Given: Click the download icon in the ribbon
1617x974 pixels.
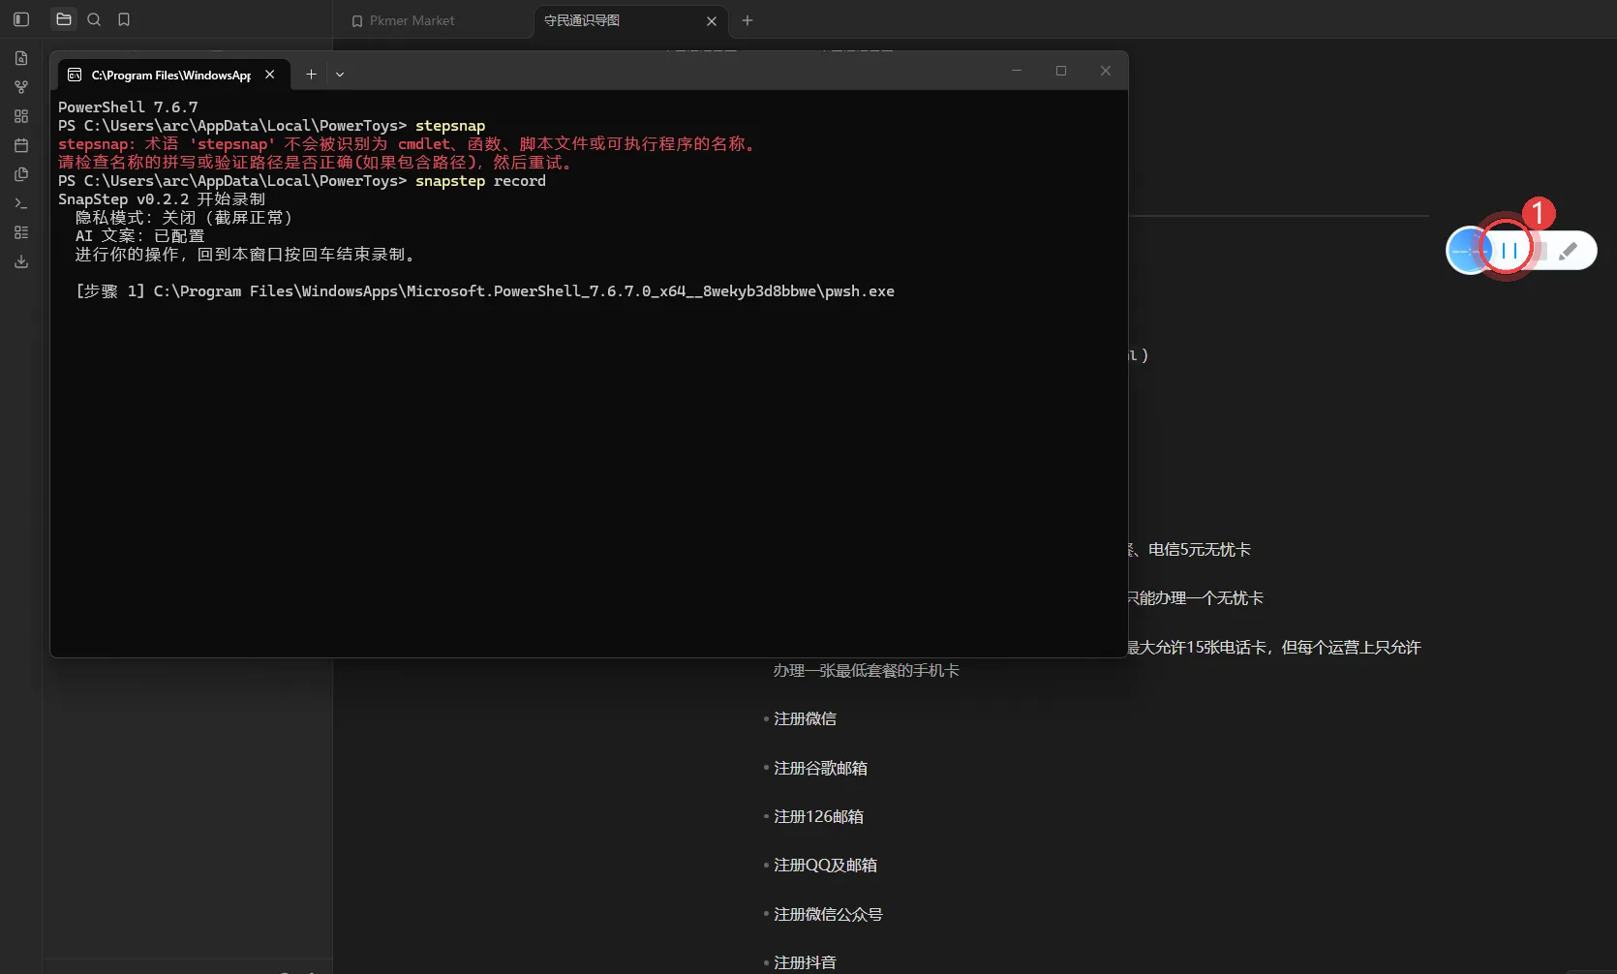Looking at the screenshot, I should (21, 261).
